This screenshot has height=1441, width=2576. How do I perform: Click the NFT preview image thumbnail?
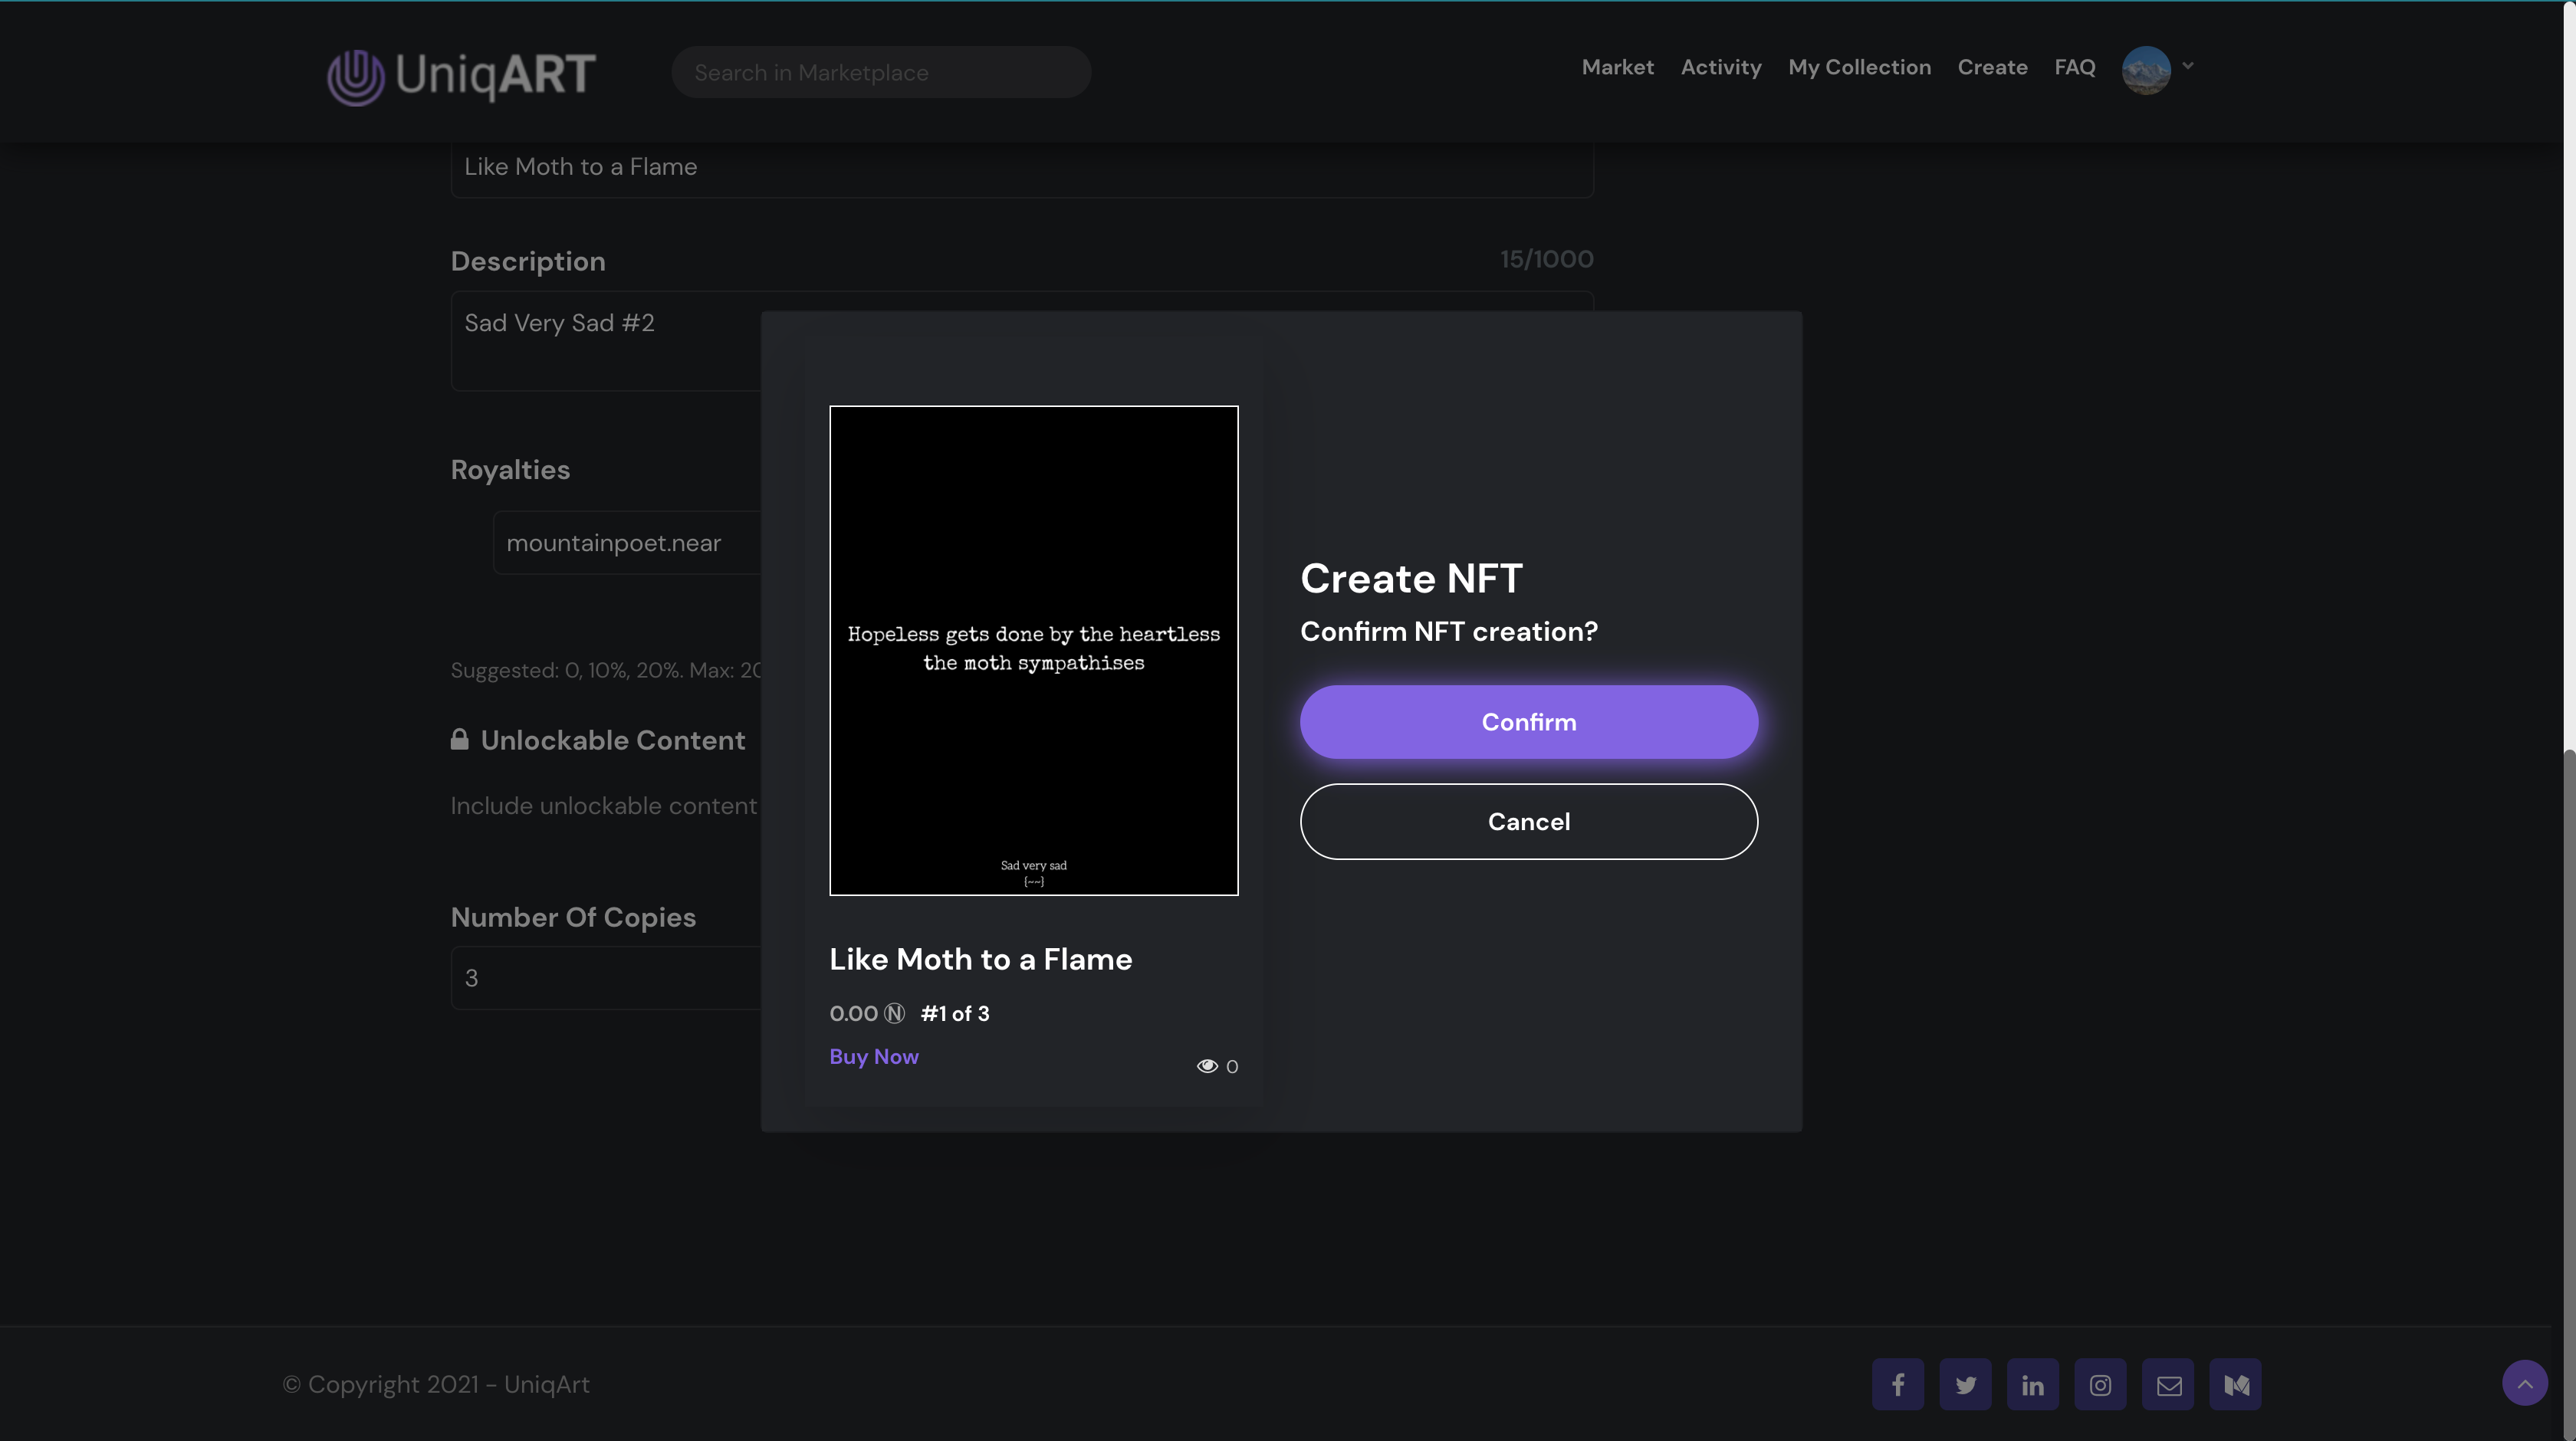click(x=1033, y=650)
